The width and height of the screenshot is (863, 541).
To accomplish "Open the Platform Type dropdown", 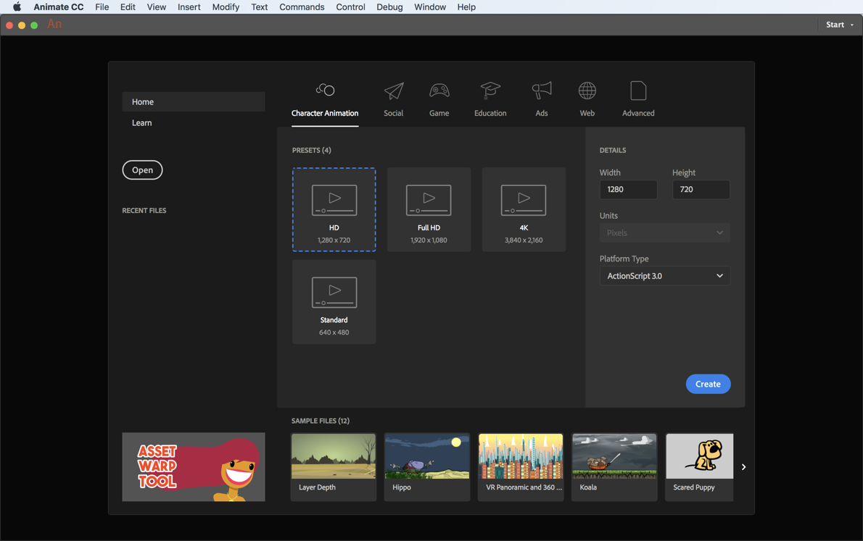I will [664, 275].
